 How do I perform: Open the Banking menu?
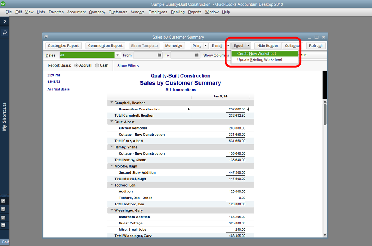pos(178,12)
